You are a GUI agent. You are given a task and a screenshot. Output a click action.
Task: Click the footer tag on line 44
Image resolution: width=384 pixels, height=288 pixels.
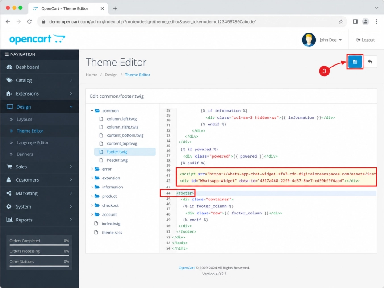[x=185, y=193]
